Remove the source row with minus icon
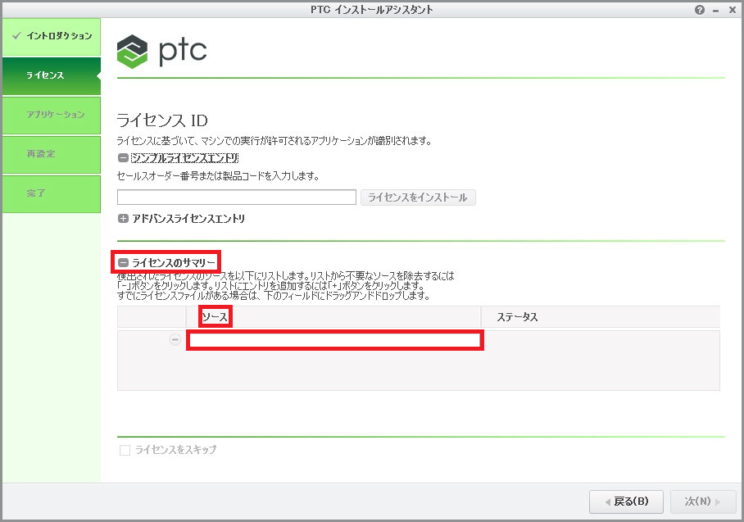Viewport: 744px width, 522px height. (175, 340)
